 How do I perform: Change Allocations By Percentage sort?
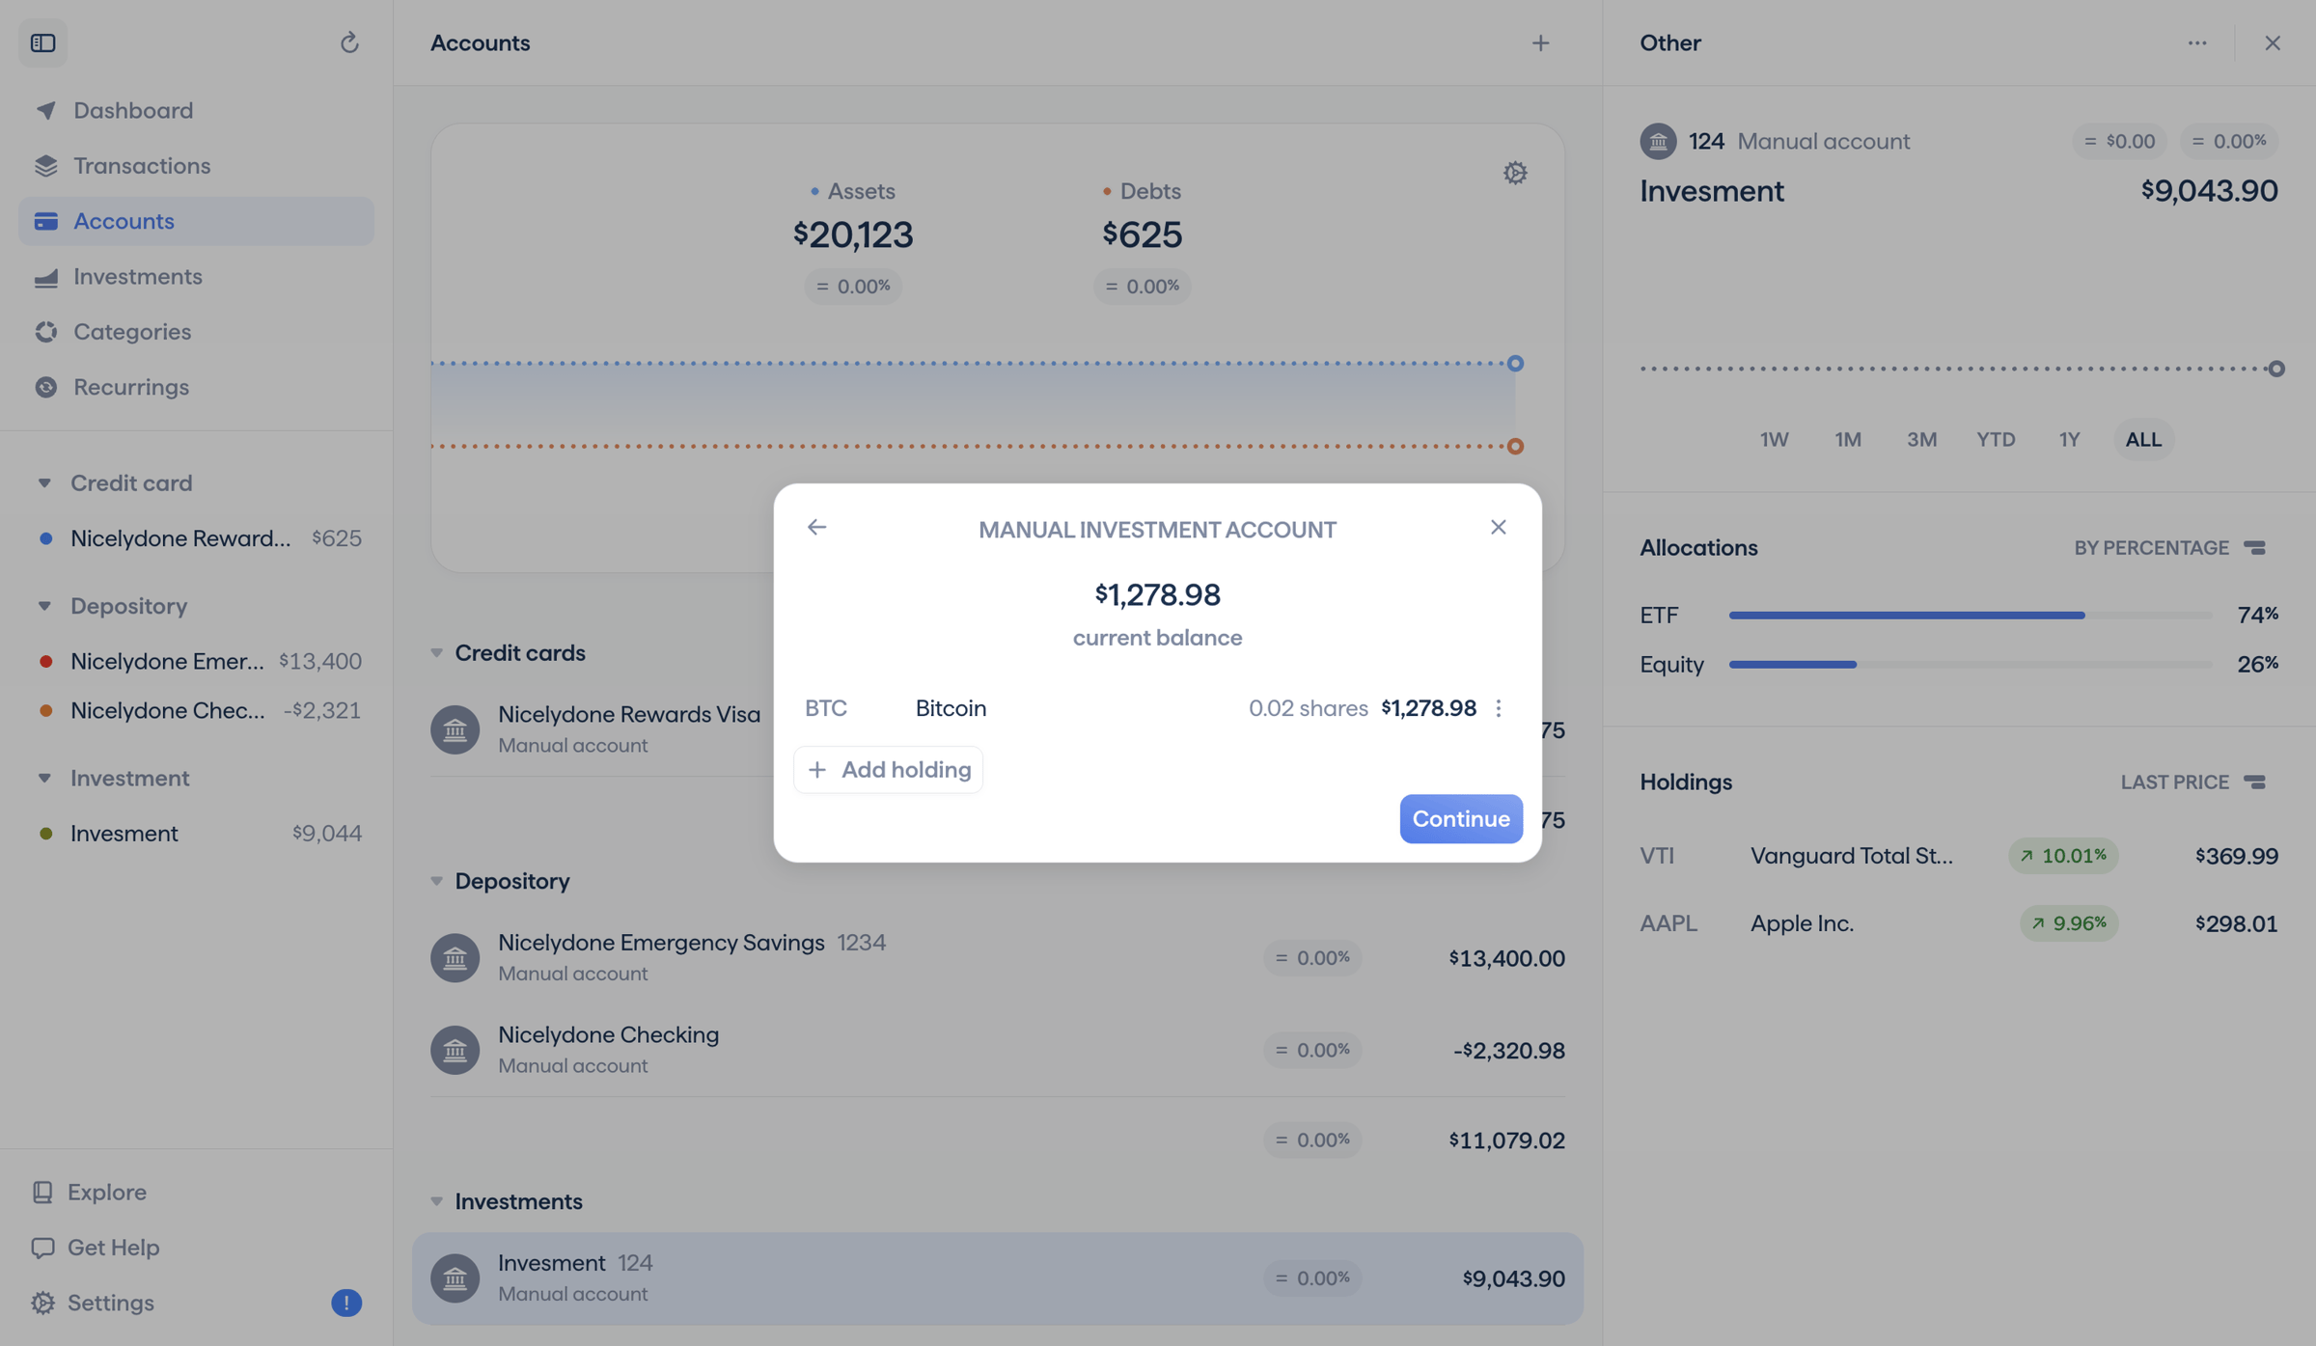click(2170, 548)
